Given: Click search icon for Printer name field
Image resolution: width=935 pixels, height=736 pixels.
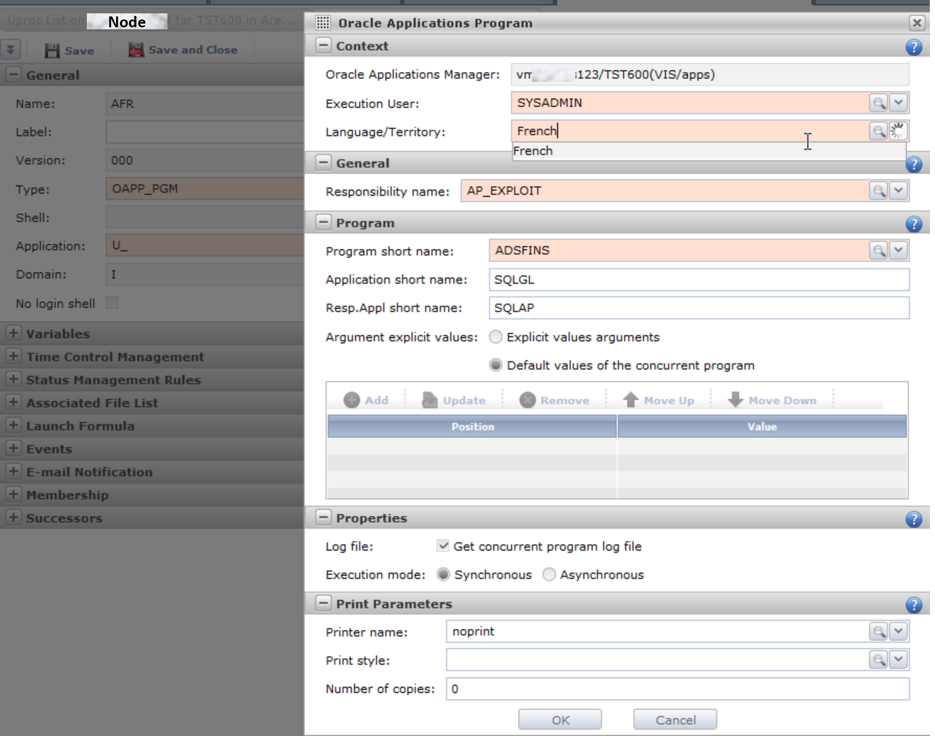Looking at the screenshot, I should (878, 631).
